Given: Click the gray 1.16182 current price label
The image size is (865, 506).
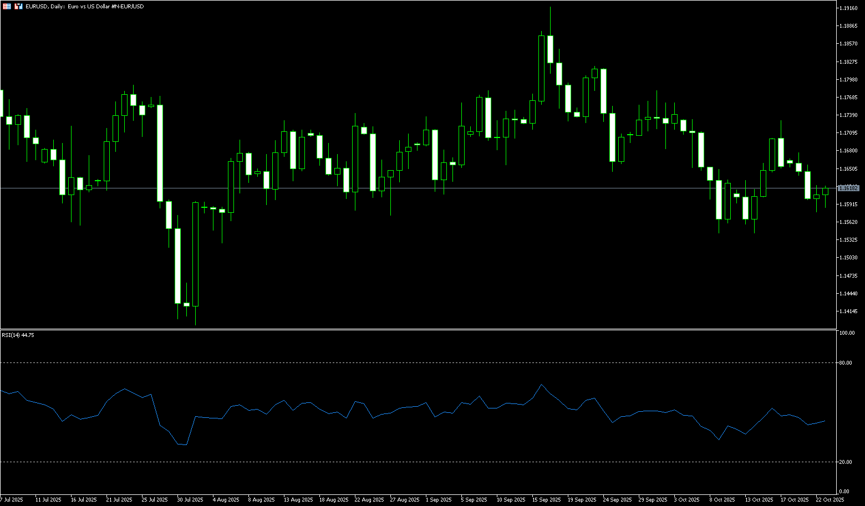Looking at the screenshot, I should [x=849, y=188].
